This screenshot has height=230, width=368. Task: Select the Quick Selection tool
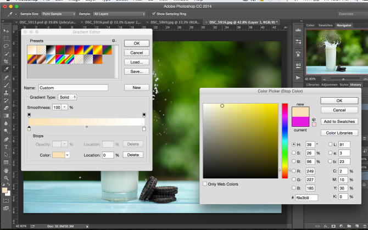(x=6, y=54)
